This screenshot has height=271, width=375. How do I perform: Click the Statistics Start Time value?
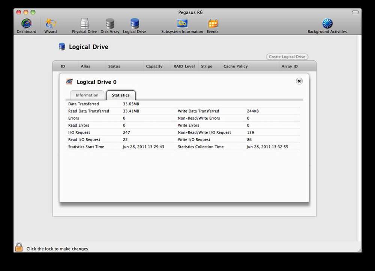(144, 147)
